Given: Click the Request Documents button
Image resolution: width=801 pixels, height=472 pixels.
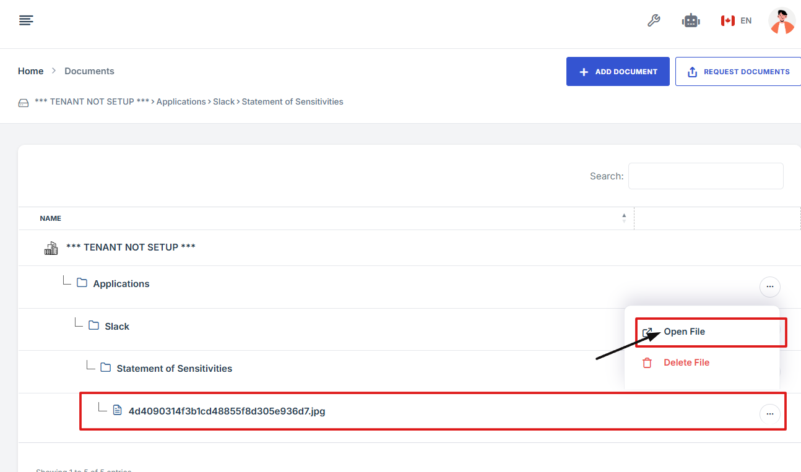Looking at the screenshot, I should [738, 72].
